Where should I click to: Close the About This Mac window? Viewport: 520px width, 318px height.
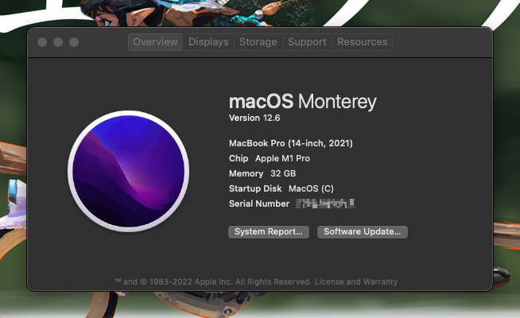pyautogui.click(x=42, y=42)
